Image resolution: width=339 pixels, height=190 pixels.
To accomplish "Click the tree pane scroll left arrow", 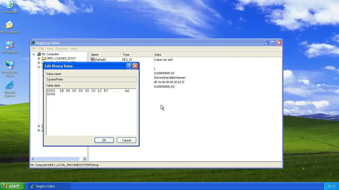I will (x=33, y=159).
